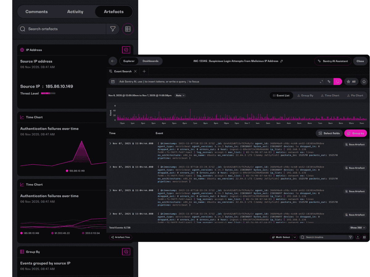
Task: Switch artefacts to table view icon
Action: click(x=128, y=29)
